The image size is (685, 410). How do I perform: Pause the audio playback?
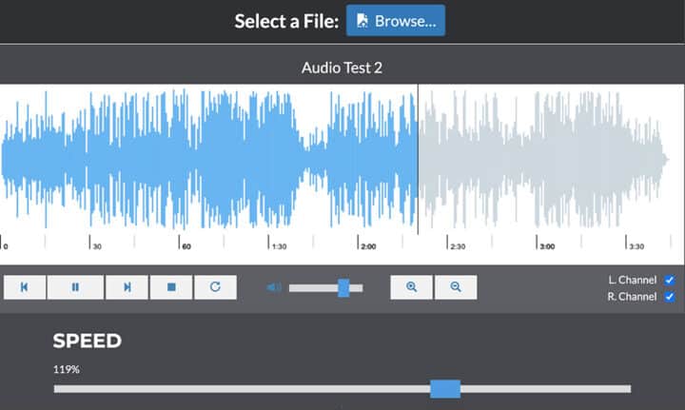click(75, 287)
